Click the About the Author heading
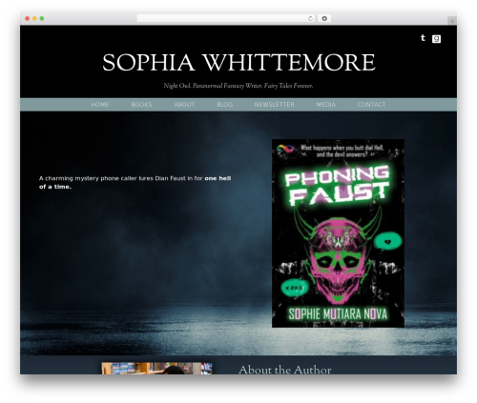 click(285, 370)
